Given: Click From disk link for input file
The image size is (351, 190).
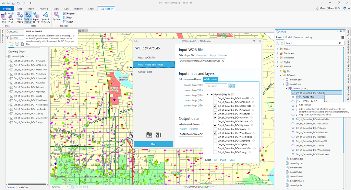Looking at the screenshot, I should pyautogui.click(x=201, y=55).
